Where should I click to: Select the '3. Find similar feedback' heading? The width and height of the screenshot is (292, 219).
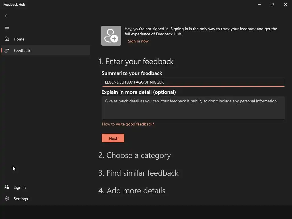(138, 173)
